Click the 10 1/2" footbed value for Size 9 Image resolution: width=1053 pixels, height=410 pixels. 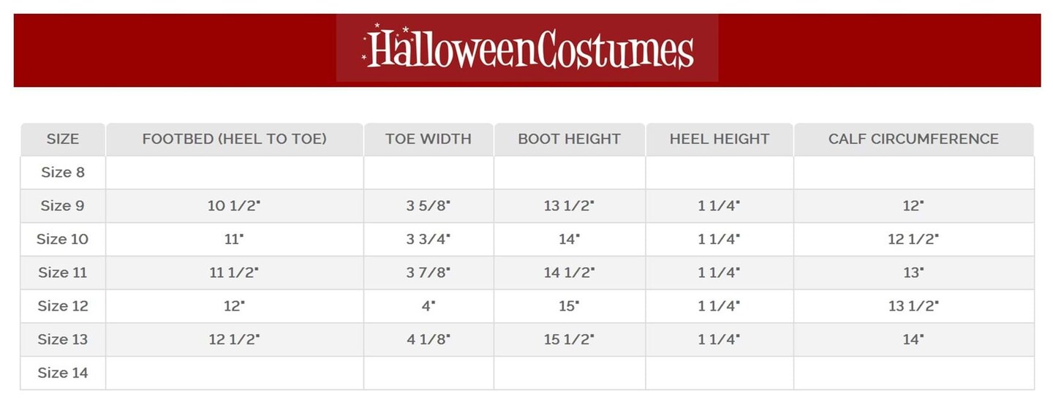pos(234,206)
